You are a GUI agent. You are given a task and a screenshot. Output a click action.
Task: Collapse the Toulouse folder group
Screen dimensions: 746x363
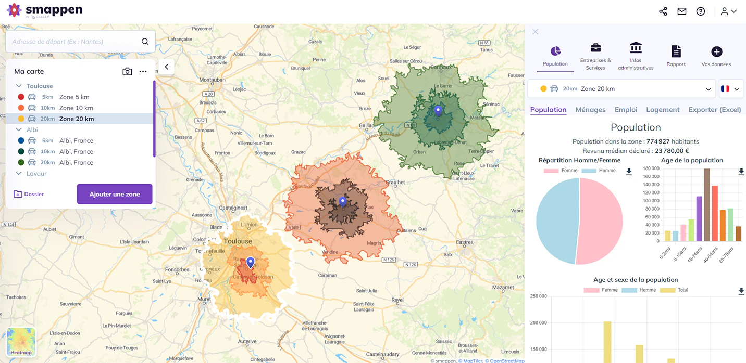(19, 86)
